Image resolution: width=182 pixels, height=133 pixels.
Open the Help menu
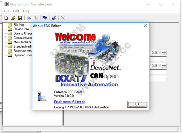(27, 11)
